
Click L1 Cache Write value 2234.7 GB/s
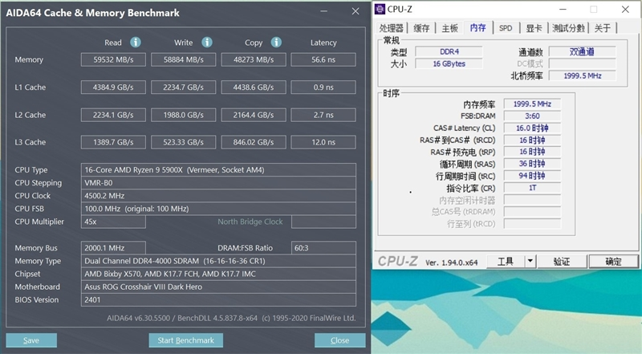(x=184, y=87)
